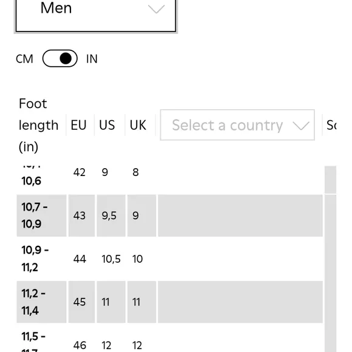The image size is (352, 352).
Task: Select the CM unit label
Action: coord(24,59)
